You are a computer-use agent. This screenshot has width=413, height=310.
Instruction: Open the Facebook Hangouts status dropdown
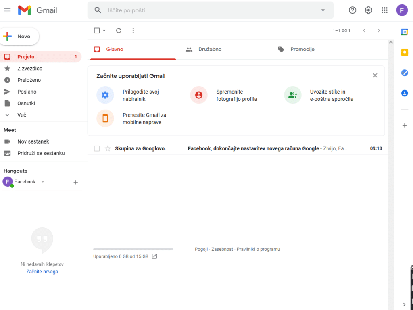(43, 182)
